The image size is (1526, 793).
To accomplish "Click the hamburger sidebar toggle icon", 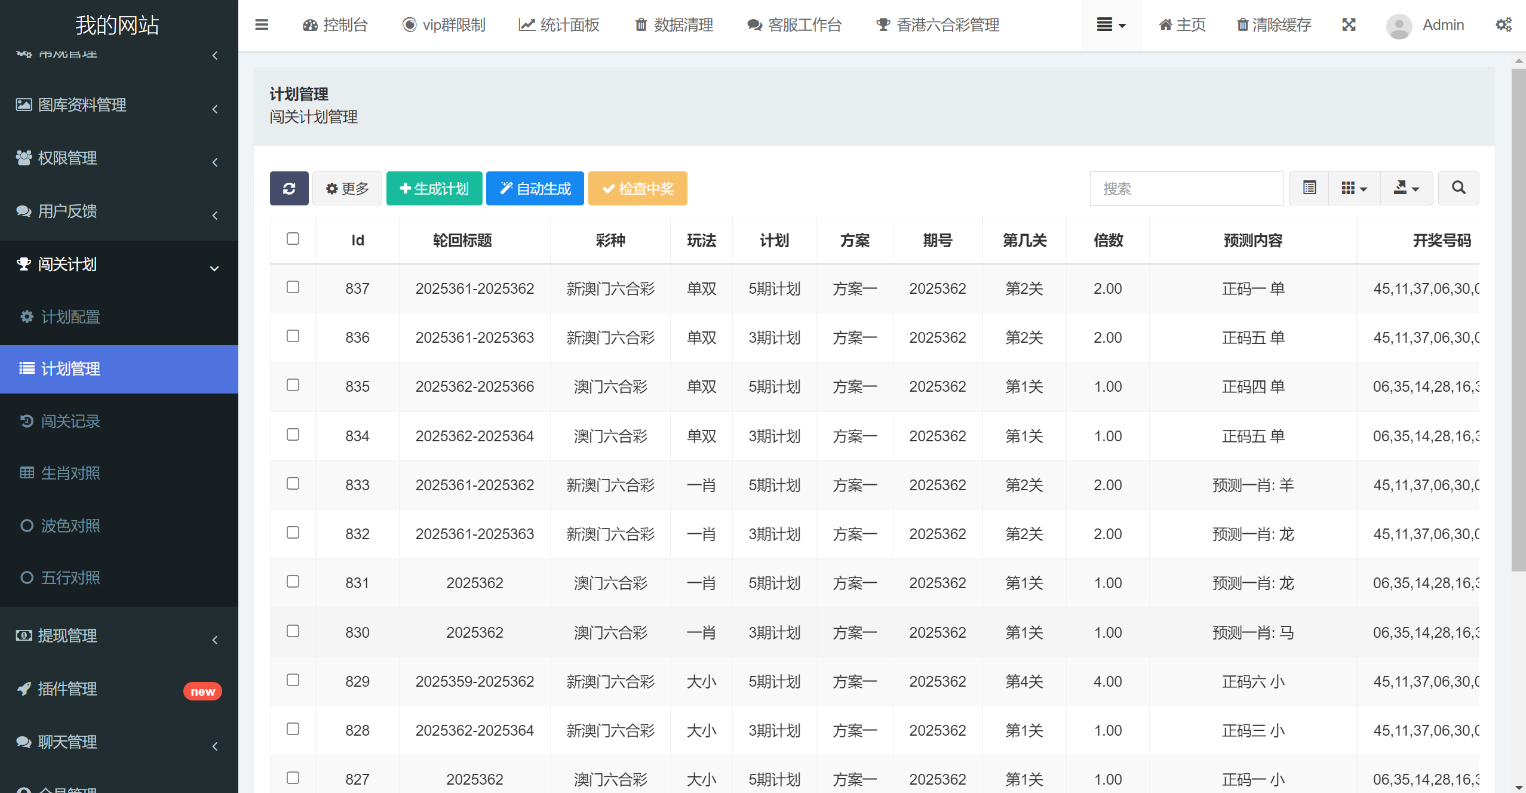I will 262,25.
